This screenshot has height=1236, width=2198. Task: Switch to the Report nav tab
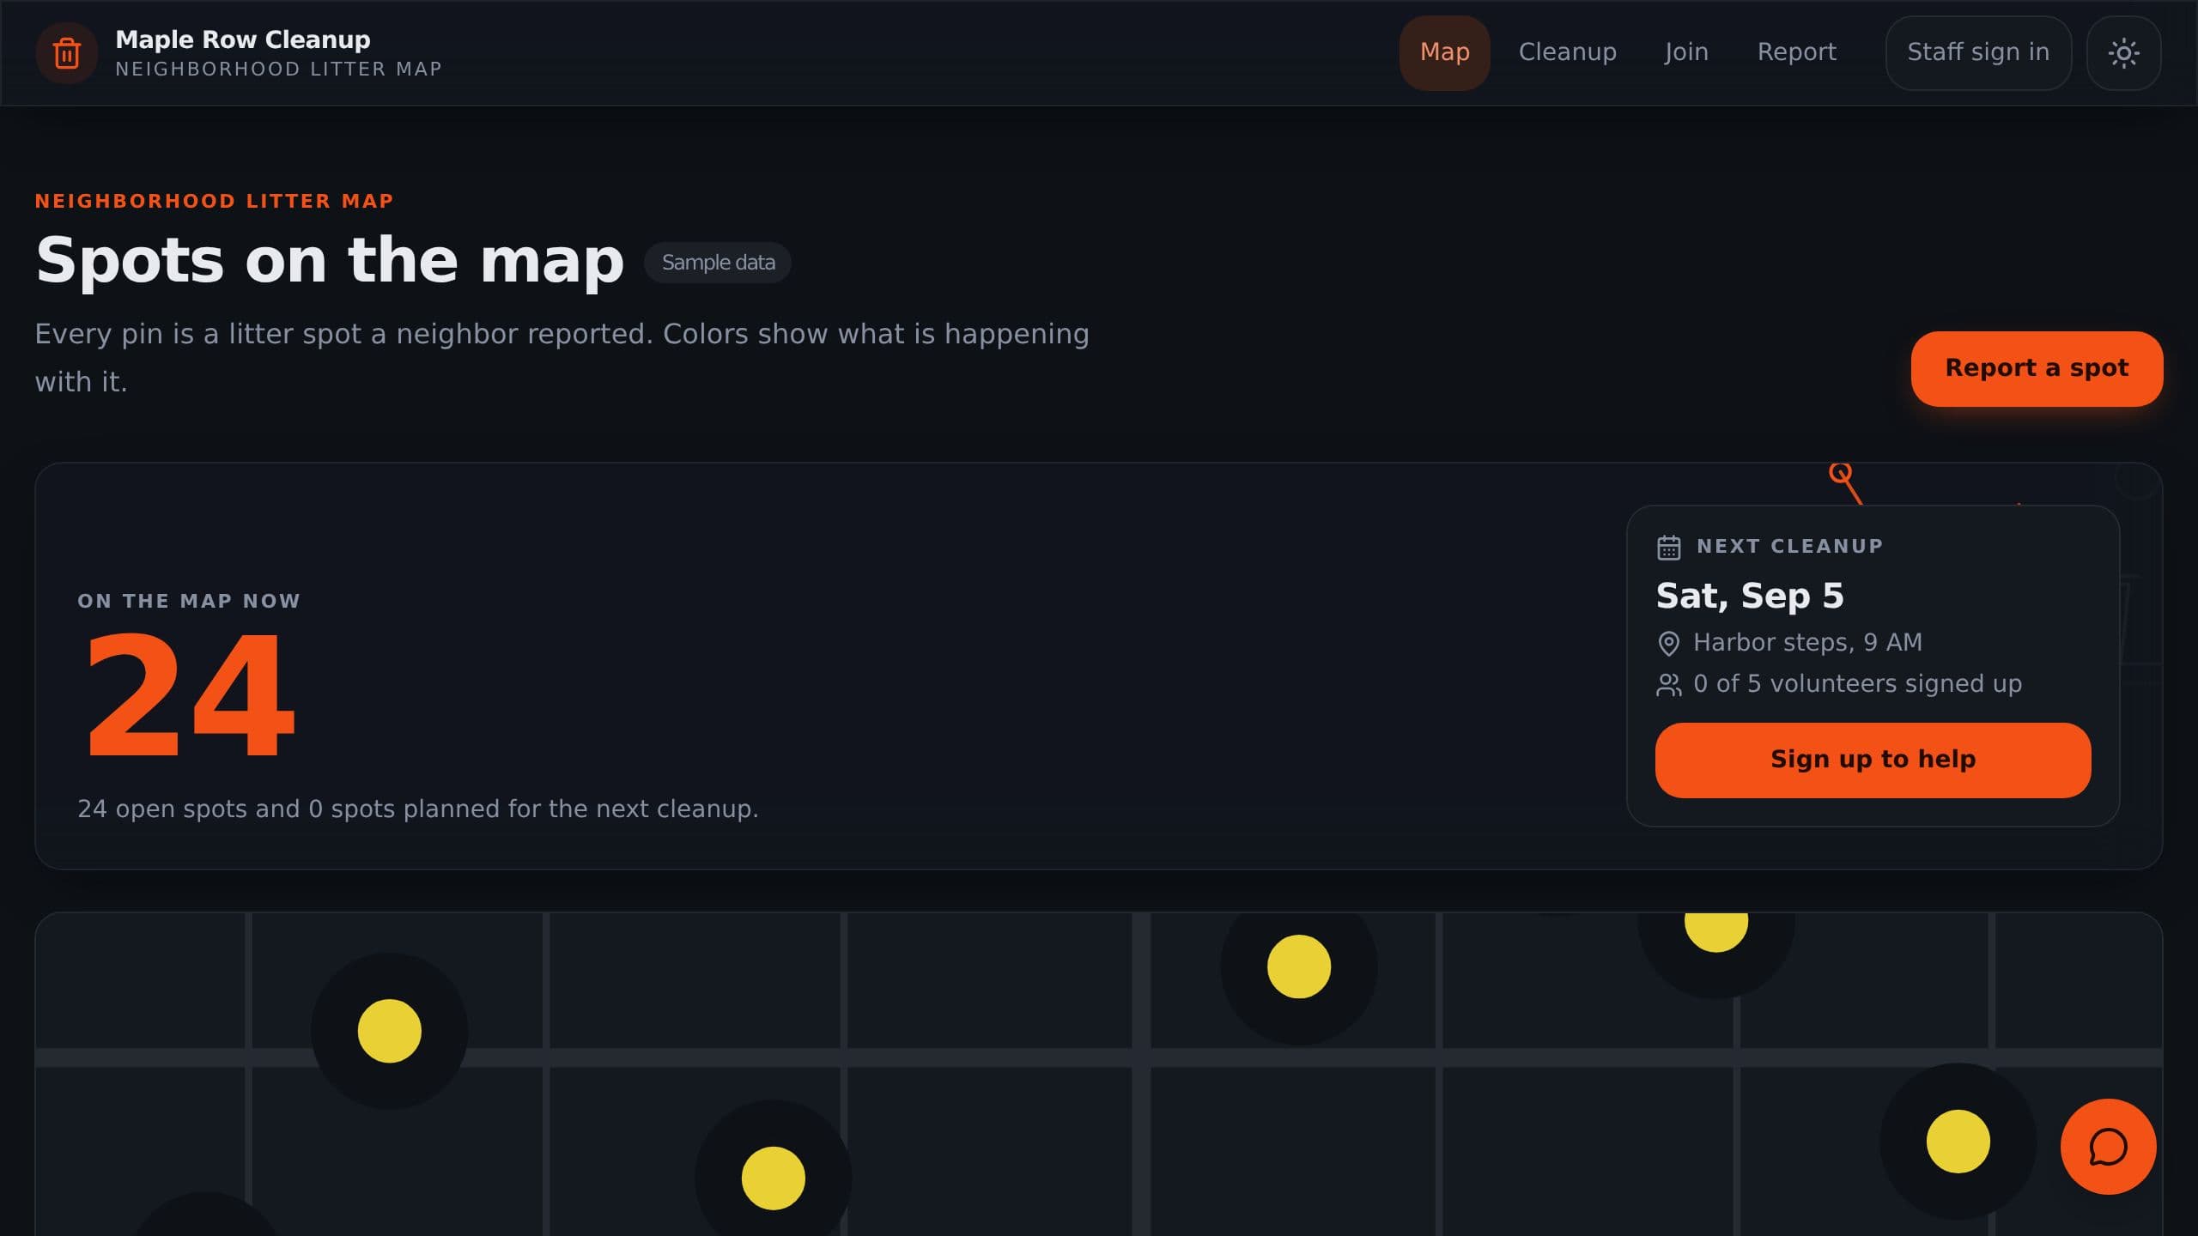[1796, 52]
